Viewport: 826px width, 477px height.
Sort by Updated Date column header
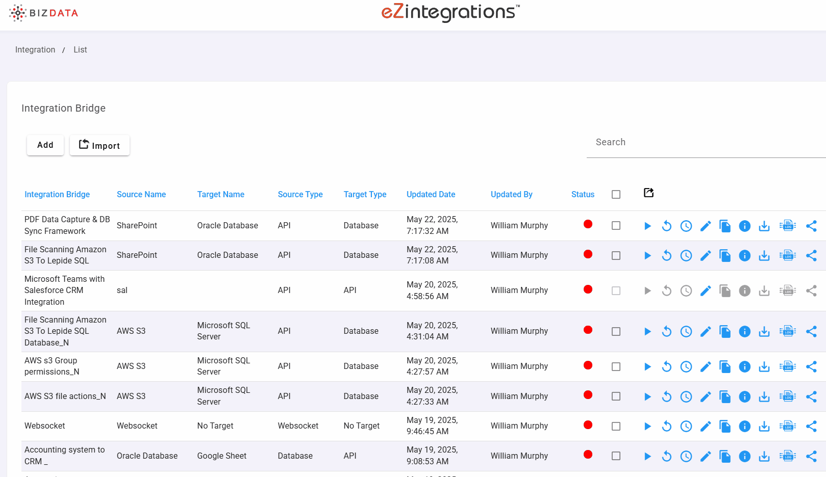tap(431, 195)
